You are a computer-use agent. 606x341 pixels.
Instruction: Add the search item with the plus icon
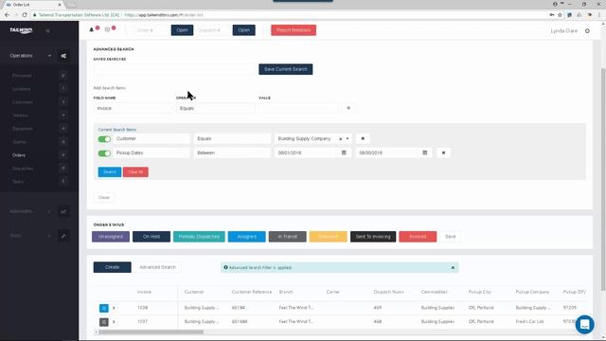348,108
